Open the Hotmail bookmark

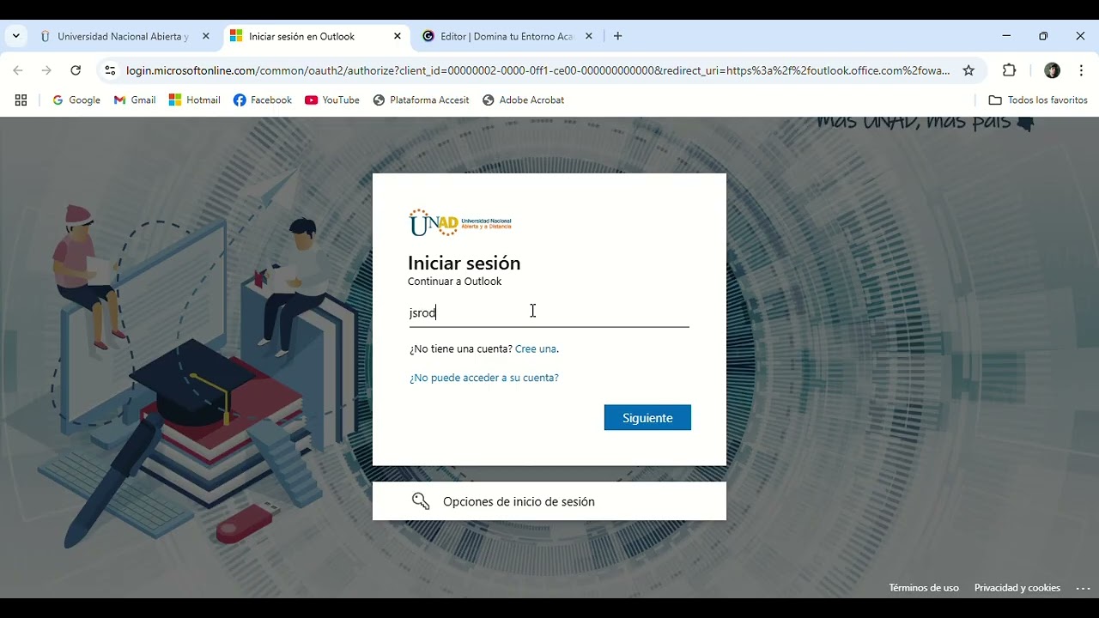point(195,100)
